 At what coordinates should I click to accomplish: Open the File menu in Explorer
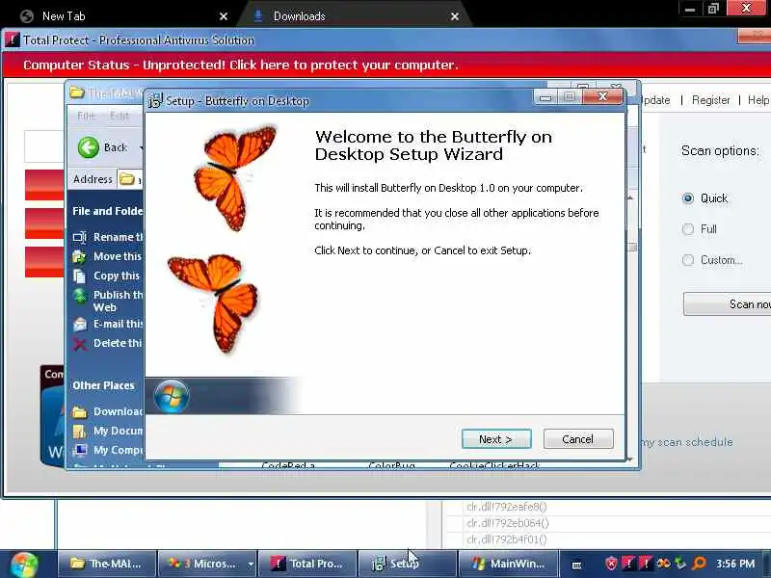(x=86, y=116)
